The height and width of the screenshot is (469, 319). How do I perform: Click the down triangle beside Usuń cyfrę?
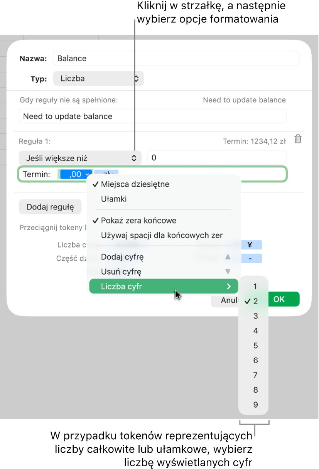[228, 272]
